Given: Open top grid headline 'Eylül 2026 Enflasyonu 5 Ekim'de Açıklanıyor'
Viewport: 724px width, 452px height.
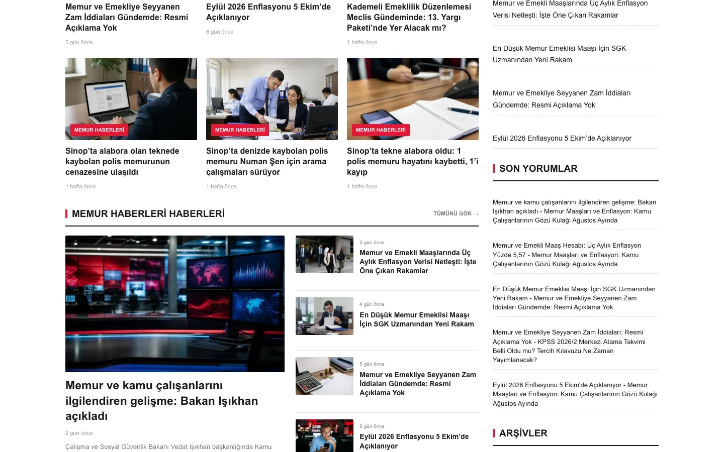Looking at the screenshot, I should click(x=268, y=12).
